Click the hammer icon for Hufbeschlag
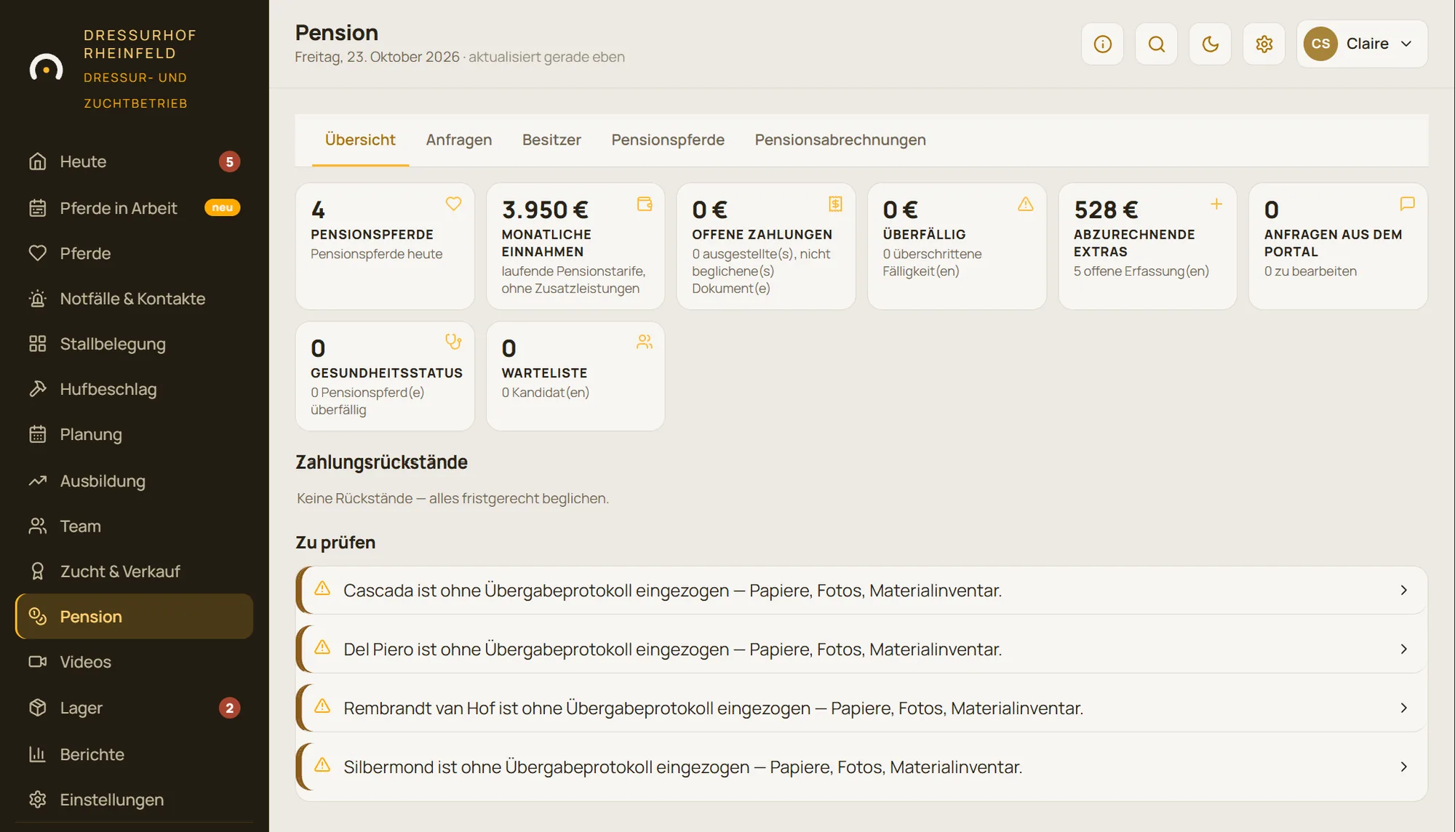Screen dimensions: 1455x832 point(38,389)
